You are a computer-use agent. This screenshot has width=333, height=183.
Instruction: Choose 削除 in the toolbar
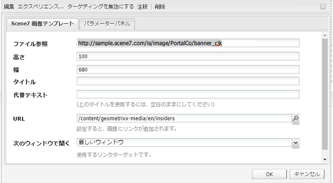pos(160,7)
